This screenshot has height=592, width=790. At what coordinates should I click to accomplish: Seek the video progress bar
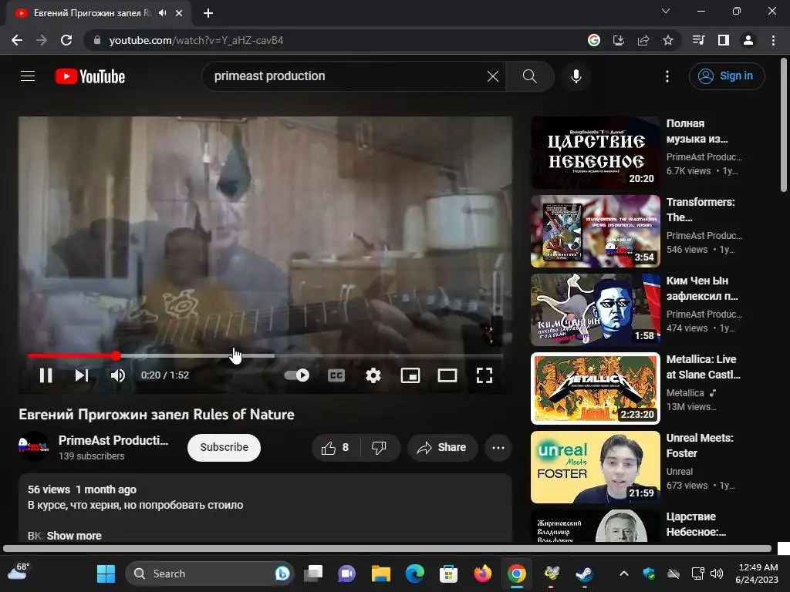pyautogui.click(x=265, y=355)
